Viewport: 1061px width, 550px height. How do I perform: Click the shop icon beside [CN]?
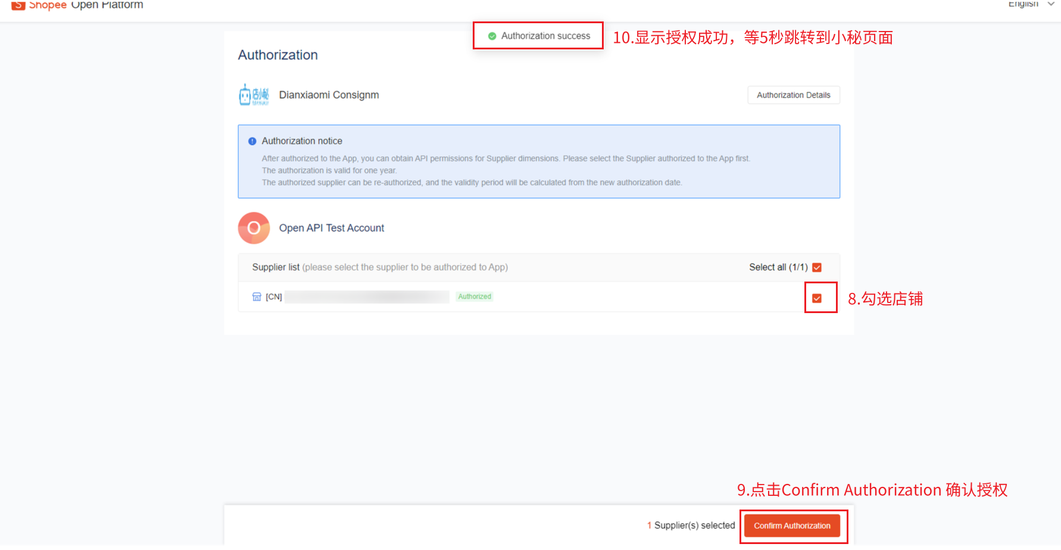pos(257,296)
